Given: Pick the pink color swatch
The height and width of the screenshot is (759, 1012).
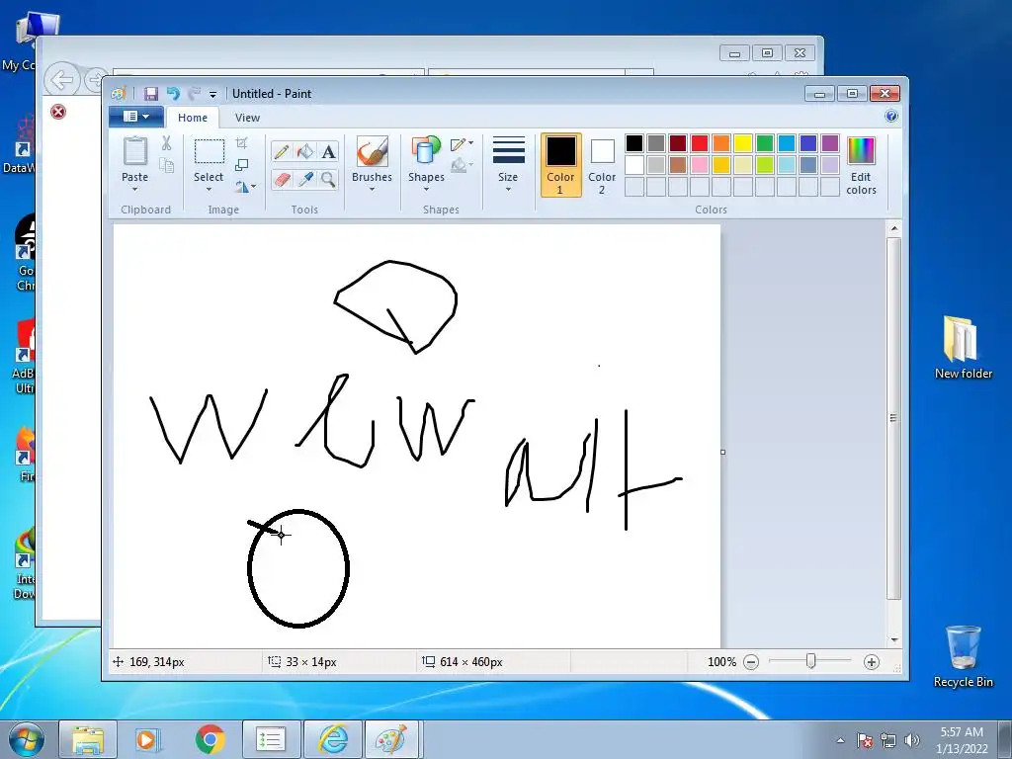Looking at the screenshot, I should [x=700, y=165].
